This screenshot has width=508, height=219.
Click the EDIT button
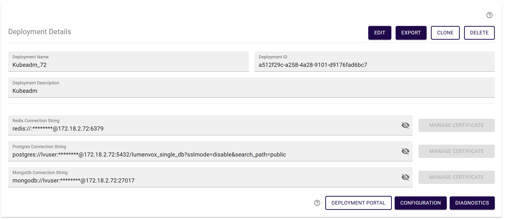click(379, 33)
